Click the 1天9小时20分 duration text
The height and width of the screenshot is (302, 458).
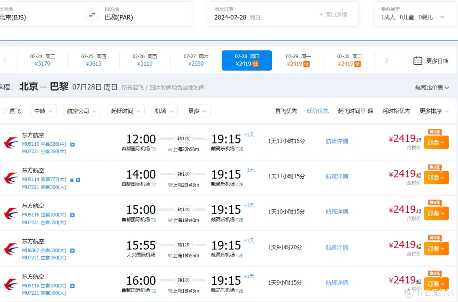point(285,247)
